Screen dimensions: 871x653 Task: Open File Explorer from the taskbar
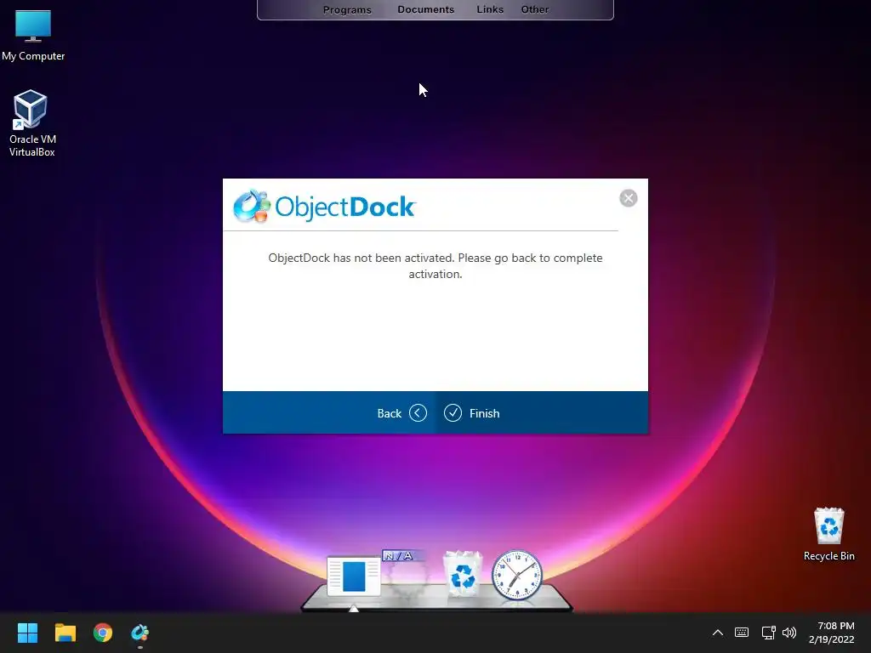pyautogui.click(x=65, y=633)
